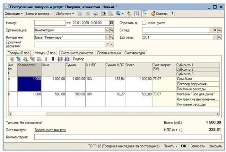Switch to the Дополнительно tab

point(109,53)
